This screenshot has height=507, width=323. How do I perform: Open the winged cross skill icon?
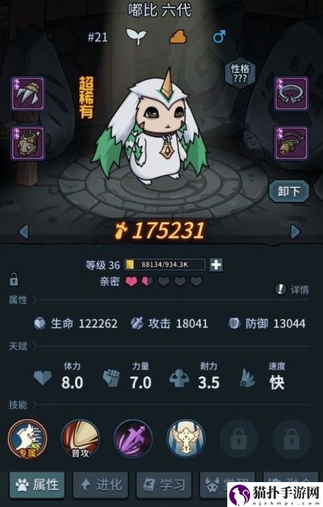pos(186,439)
